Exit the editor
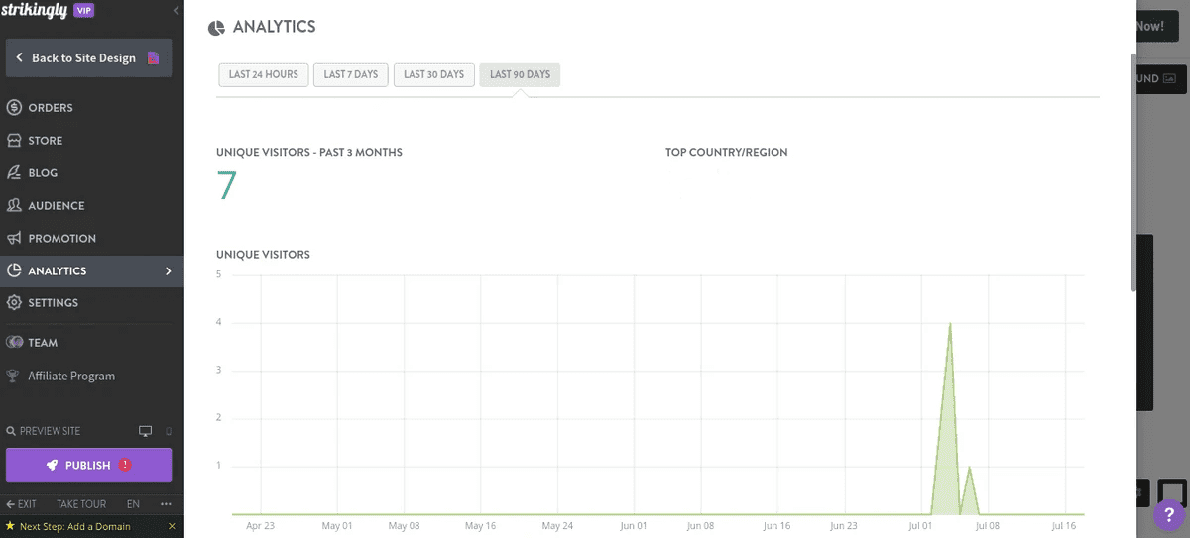The width and height of the screenshot is (1190, 538). click(x=21, y=503)
